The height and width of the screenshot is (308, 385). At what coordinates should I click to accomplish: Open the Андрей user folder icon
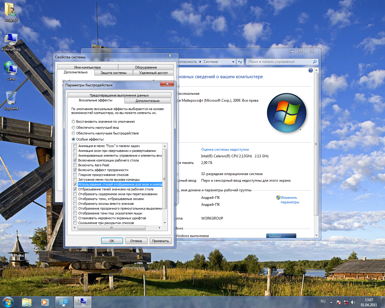11,12
